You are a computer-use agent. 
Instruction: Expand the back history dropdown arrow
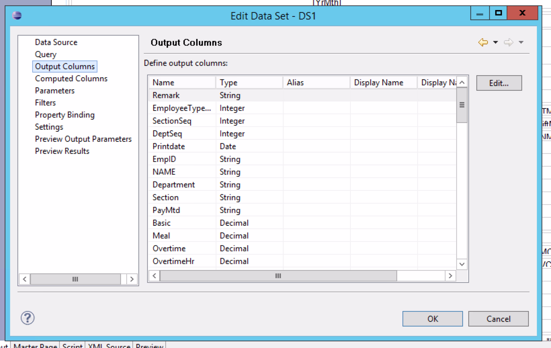(x=495, y=42)
